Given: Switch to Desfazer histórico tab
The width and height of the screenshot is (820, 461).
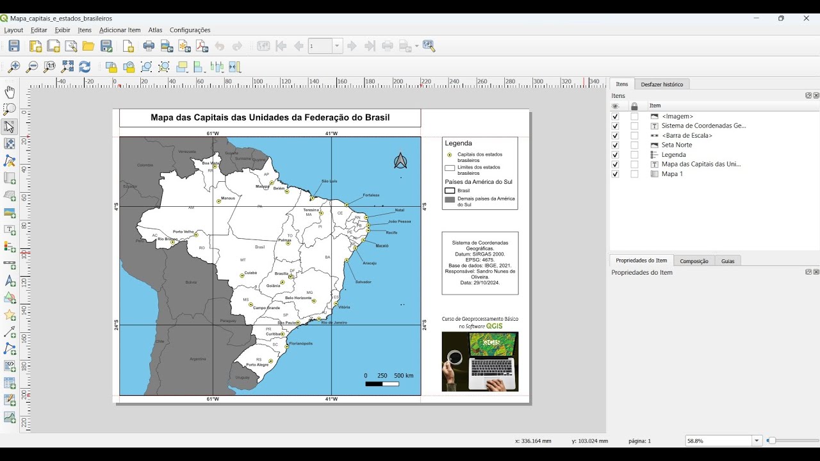Looking at the screenshot, I should (662, 84).
